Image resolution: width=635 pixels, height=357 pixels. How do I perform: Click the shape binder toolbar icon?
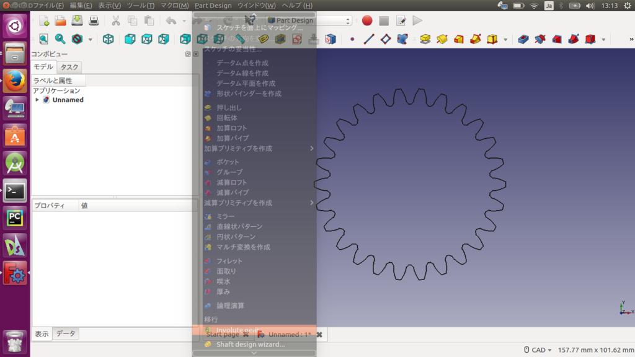[402, 39]
